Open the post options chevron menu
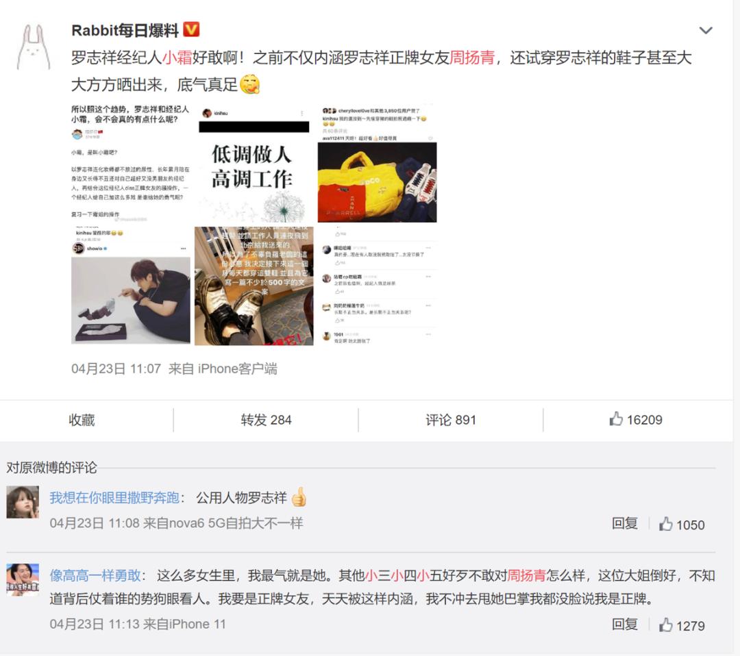 pyautogui.click(x=706, y=31)
